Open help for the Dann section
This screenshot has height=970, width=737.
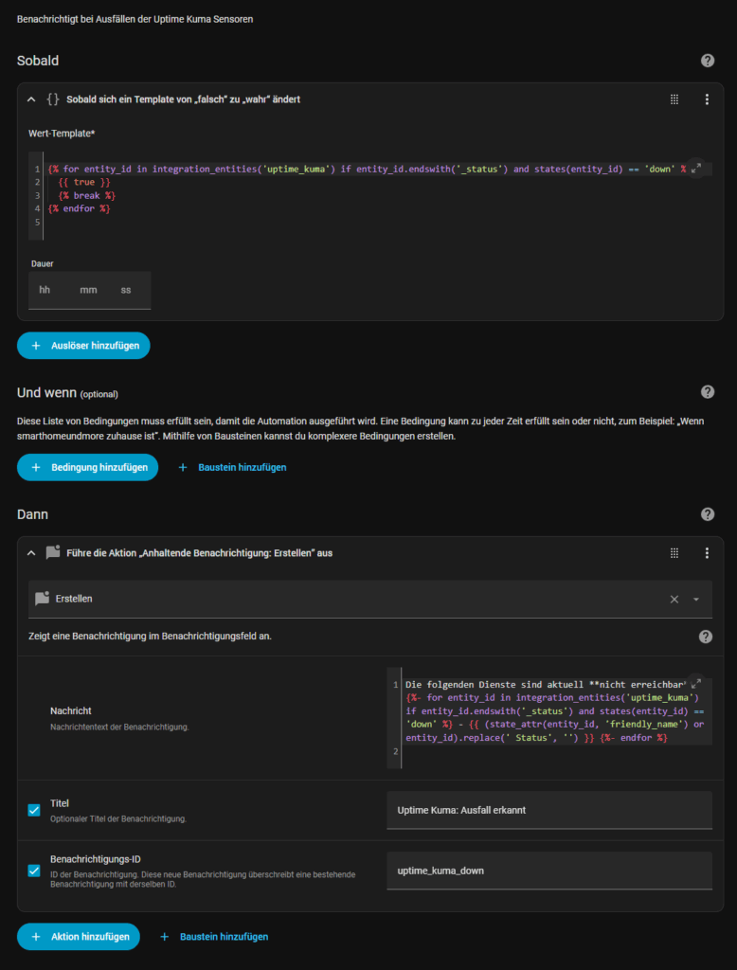[708, 514]
